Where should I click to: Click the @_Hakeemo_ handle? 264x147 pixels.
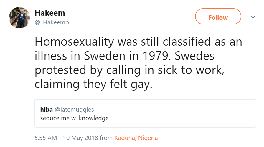tap(53, 23)
